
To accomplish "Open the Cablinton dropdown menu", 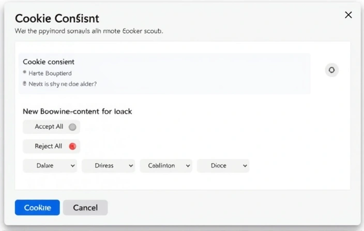I will pos(166,166).
